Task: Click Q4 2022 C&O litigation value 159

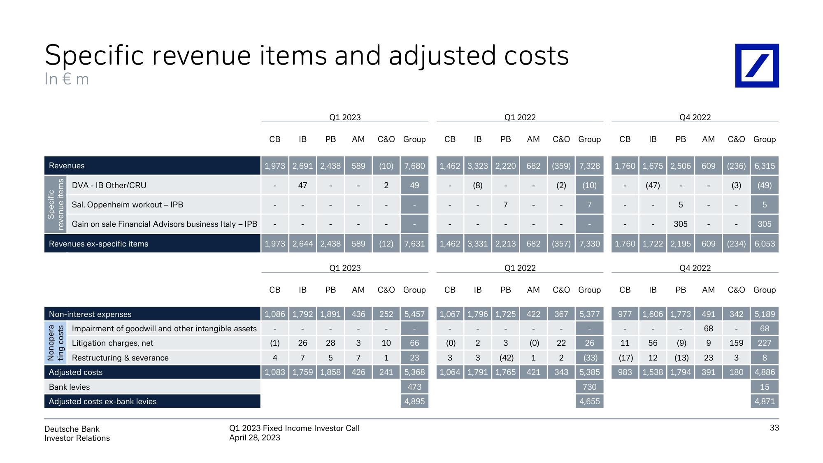Action: (x=736, y=343)
